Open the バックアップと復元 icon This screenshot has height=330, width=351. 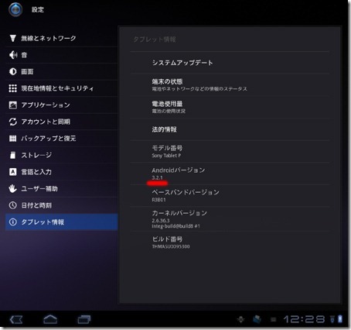click(12, 139)
